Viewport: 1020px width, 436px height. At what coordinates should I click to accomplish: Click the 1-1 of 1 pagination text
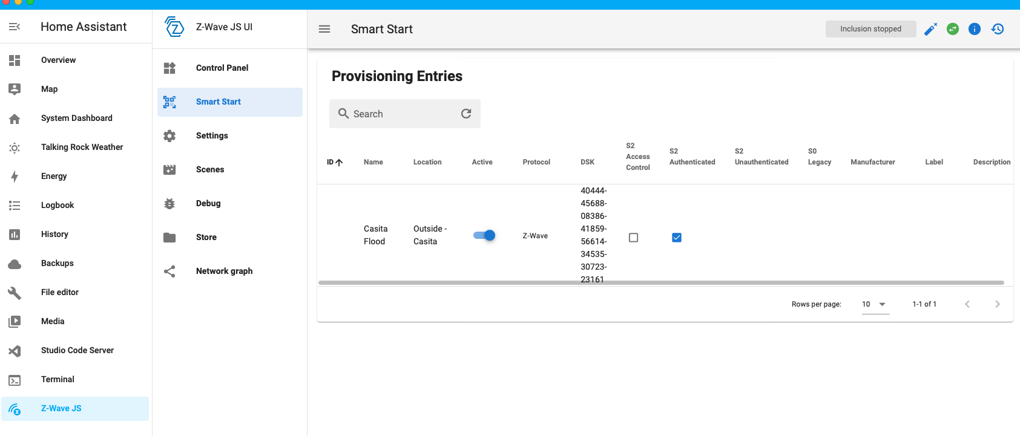point(924,304)
